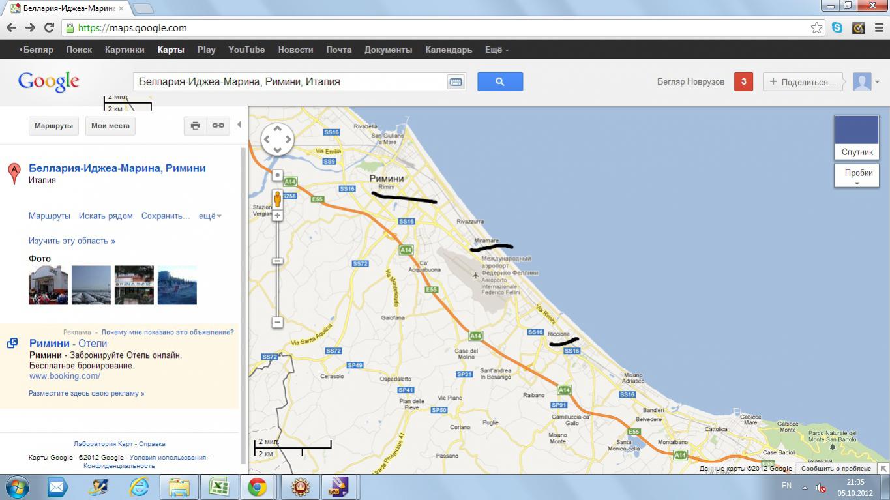Select the Pegman Street View figure
Image resolution: width=890 pixels, height=500 pixels.
(x=277, y=199)
